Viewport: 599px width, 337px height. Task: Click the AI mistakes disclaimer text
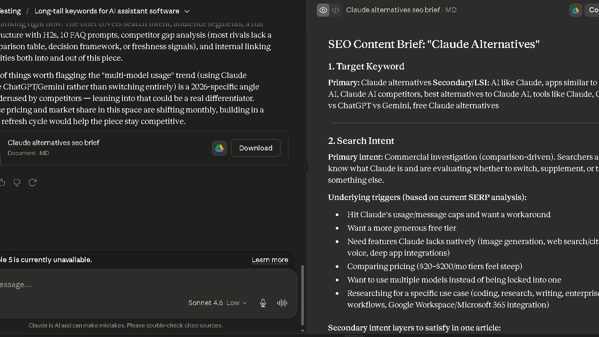coord(125,325)
